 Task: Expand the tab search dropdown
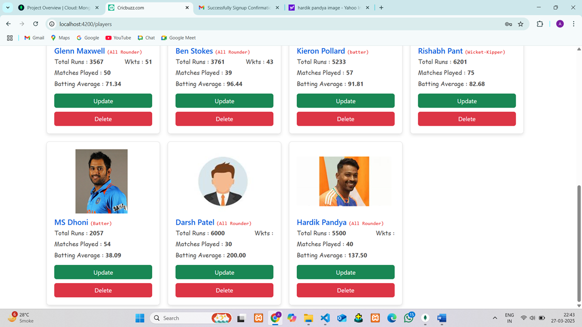tap(8, 8)
